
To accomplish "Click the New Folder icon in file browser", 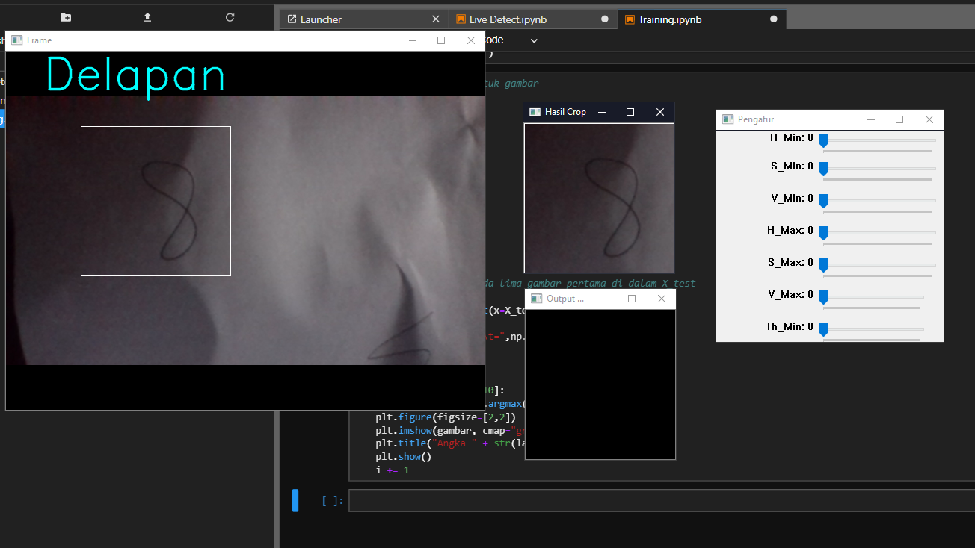I will [x=66, y=17].
